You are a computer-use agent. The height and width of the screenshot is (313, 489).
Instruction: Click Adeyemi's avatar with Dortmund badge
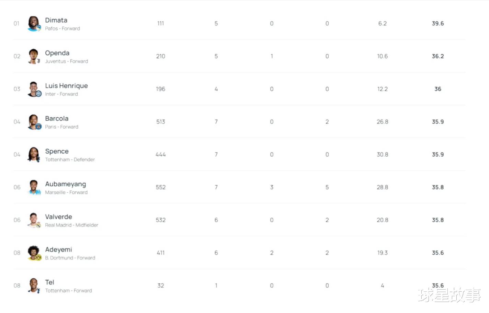(x=34, y=253)
